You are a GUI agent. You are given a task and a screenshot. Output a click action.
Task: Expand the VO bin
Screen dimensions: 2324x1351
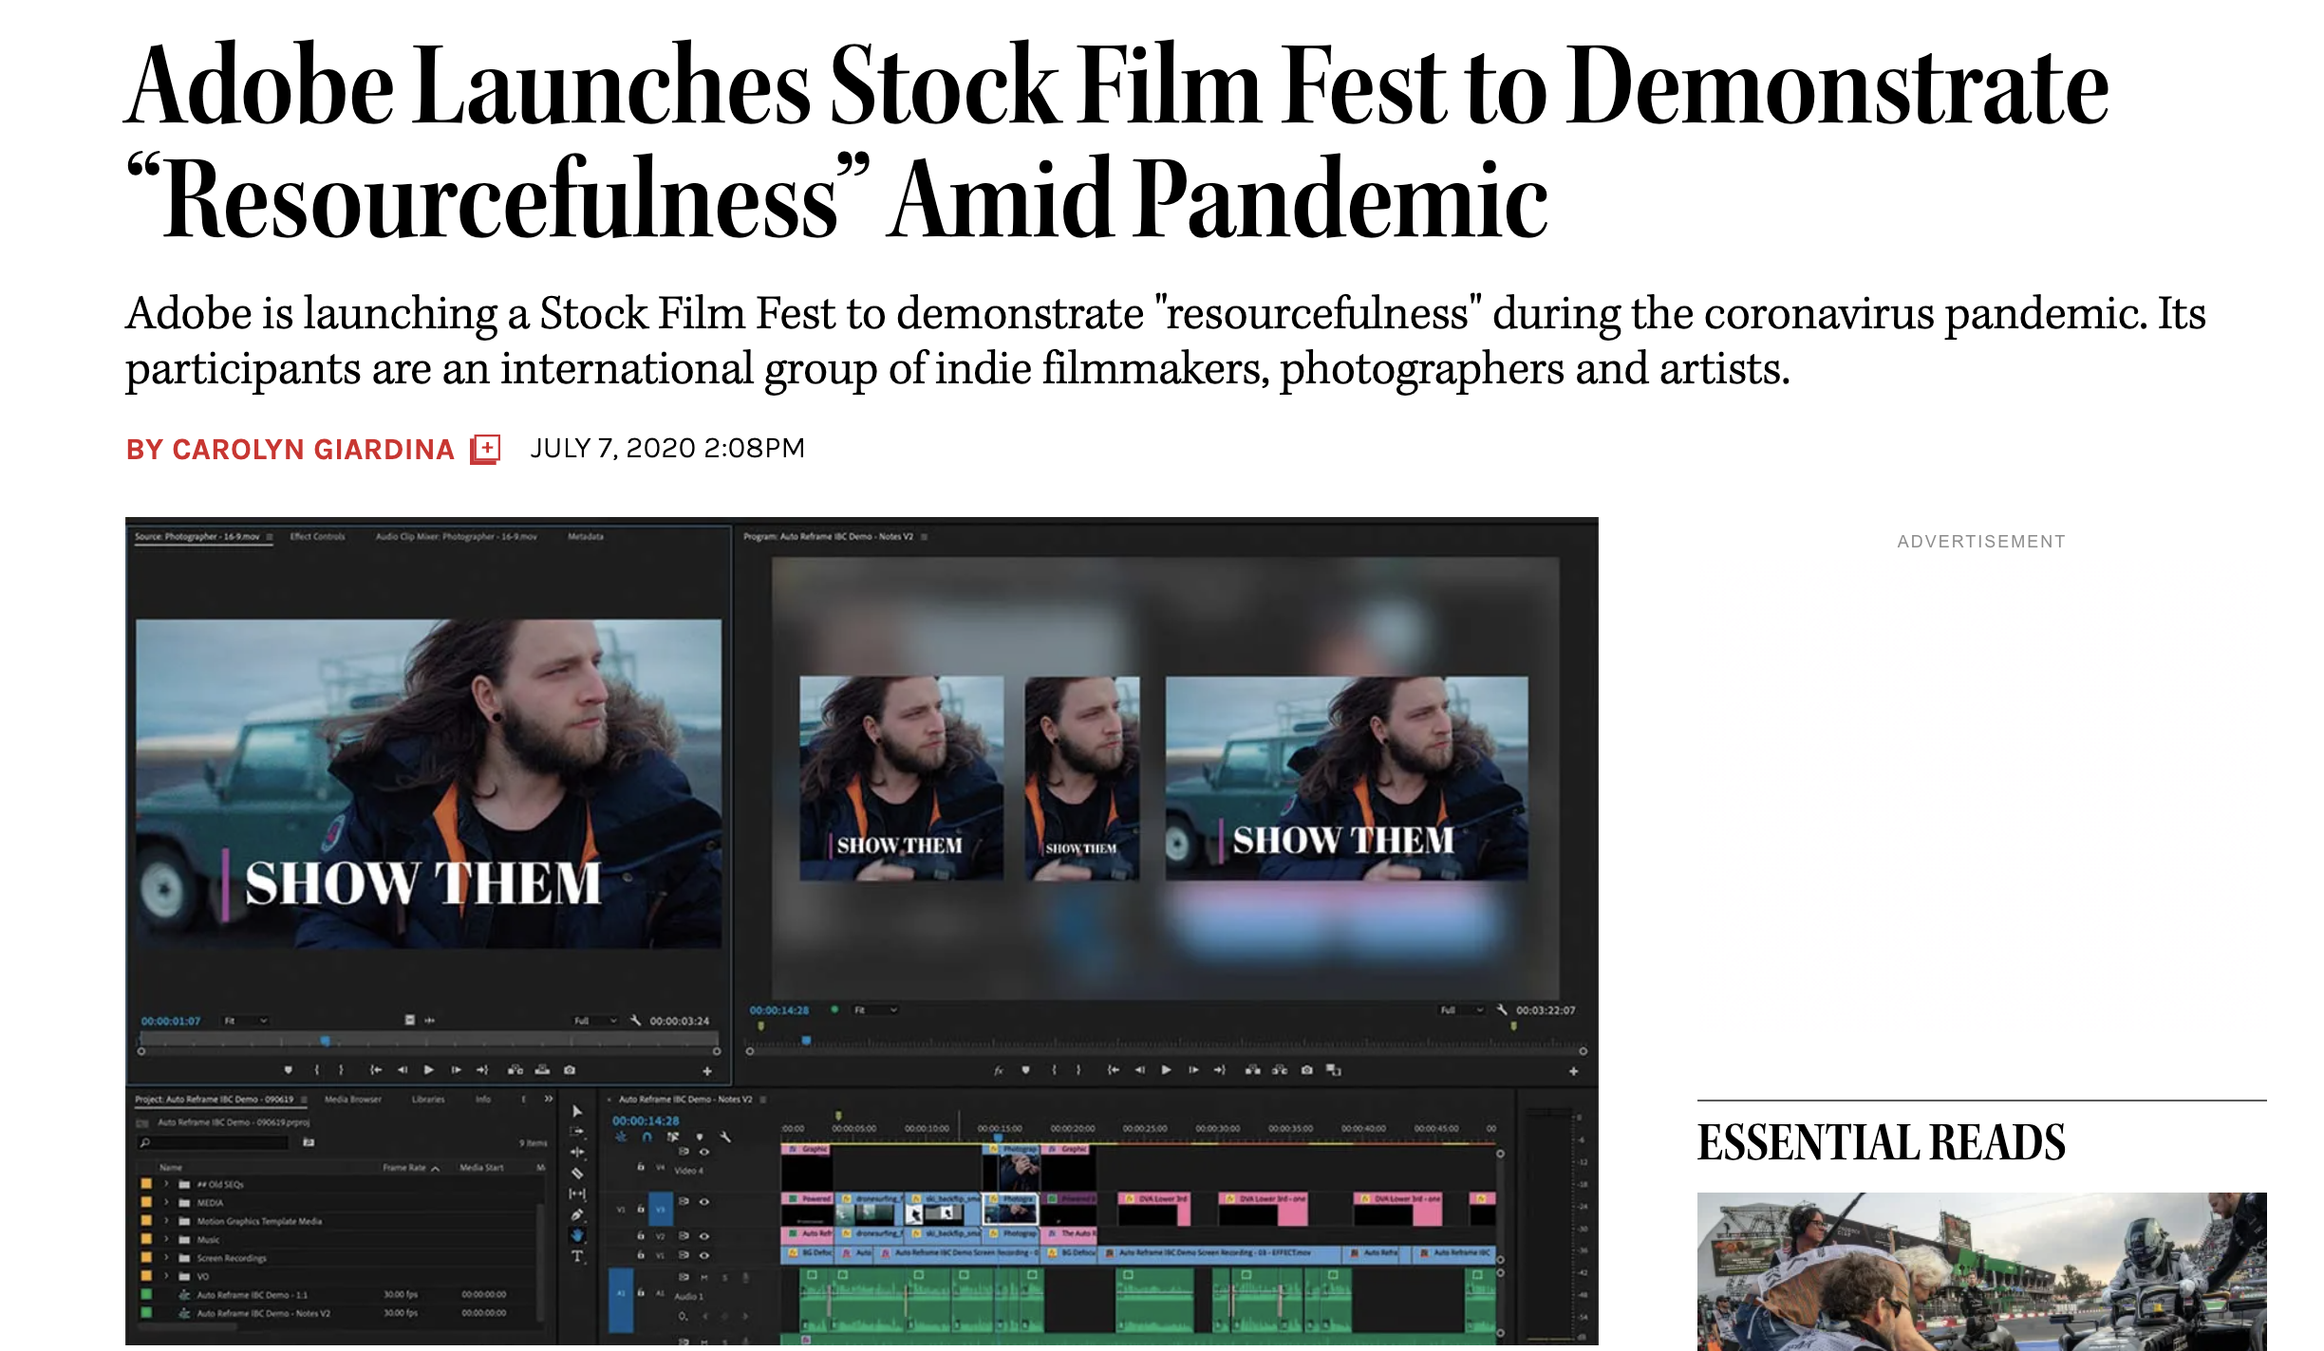(166, 1276)
